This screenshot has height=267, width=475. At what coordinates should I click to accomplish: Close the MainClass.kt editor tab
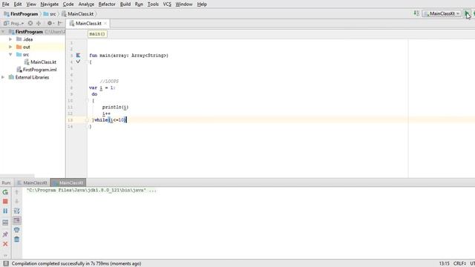point(105,23)
